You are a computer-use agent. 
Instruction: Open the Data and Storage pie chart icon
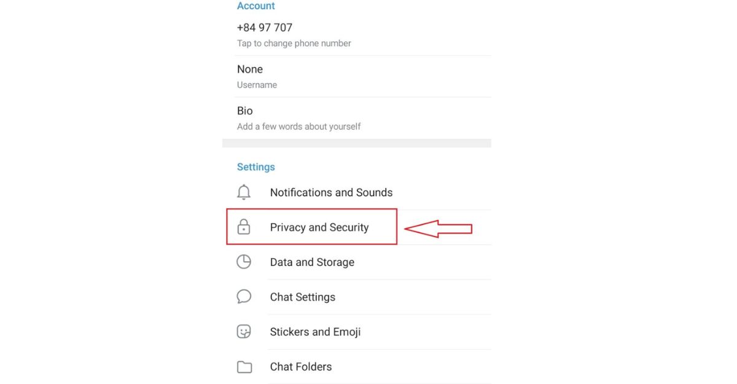click(244, 262)
